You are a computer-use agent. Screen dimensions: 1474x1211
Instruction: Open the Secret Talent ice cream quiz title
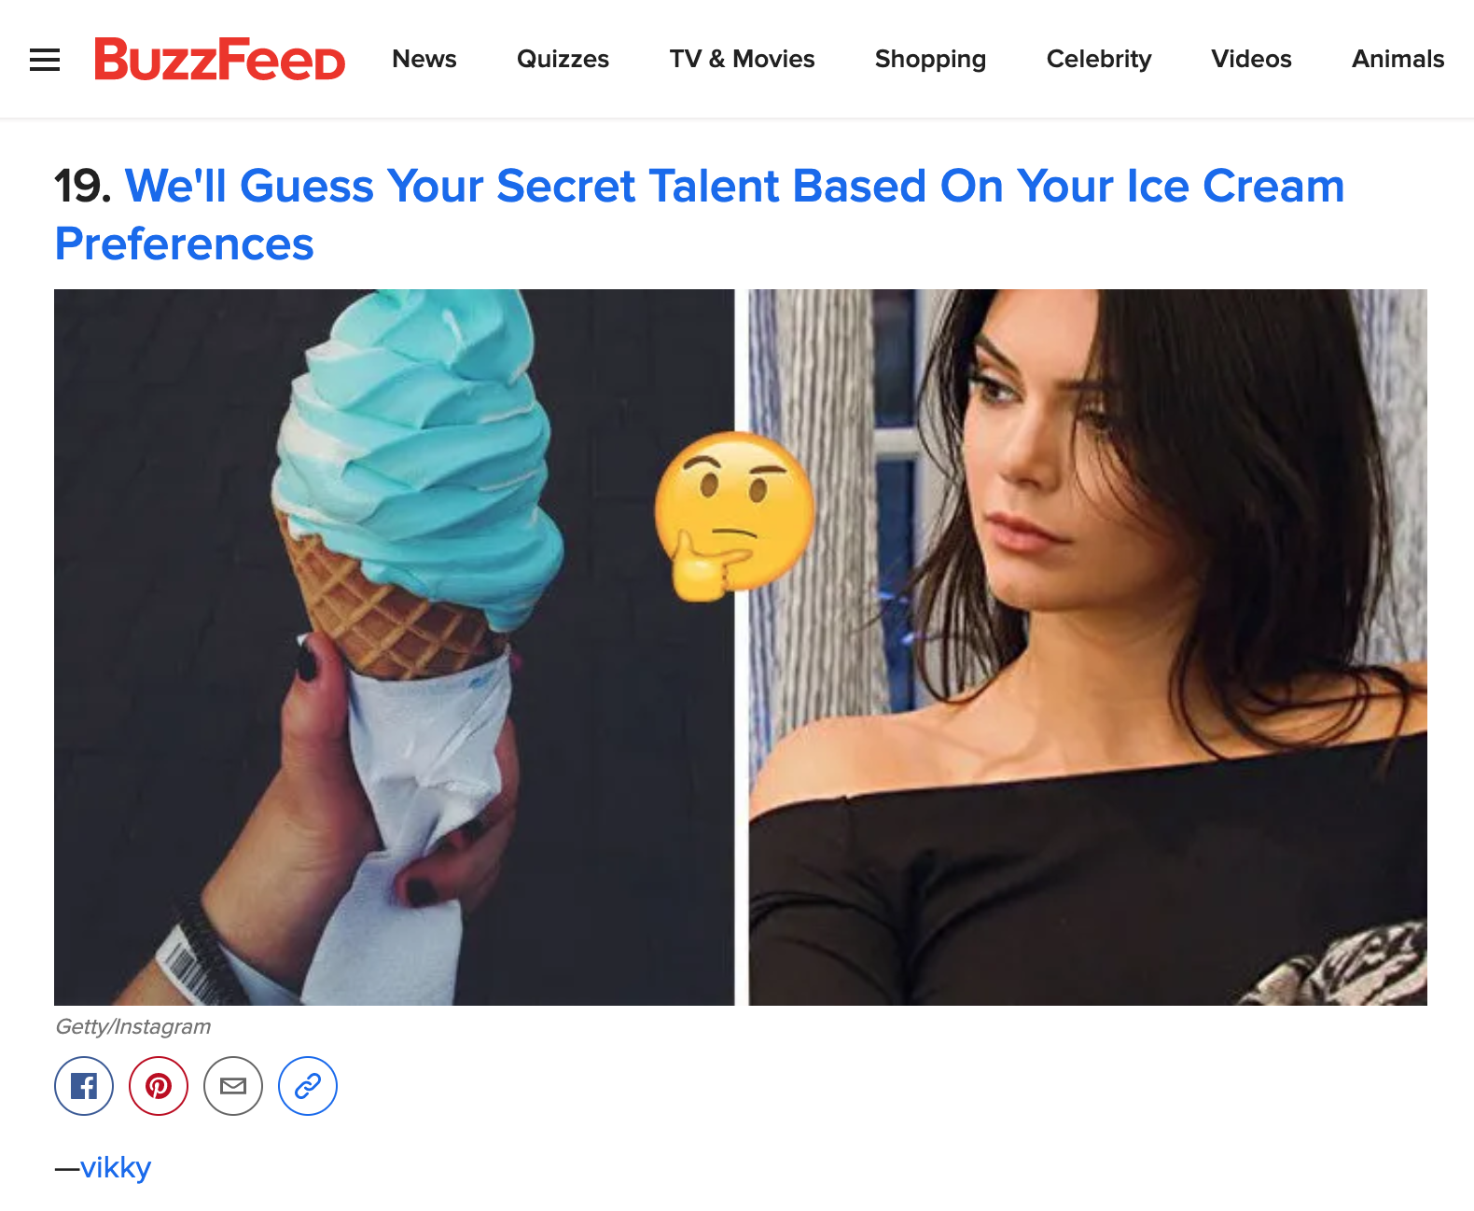[700, 215]
